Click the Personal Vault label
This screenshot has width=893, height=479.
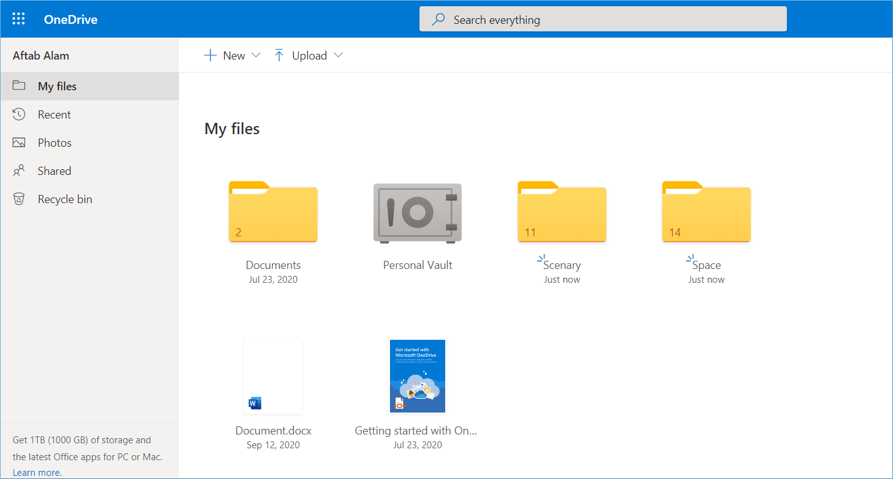[418, 265]
